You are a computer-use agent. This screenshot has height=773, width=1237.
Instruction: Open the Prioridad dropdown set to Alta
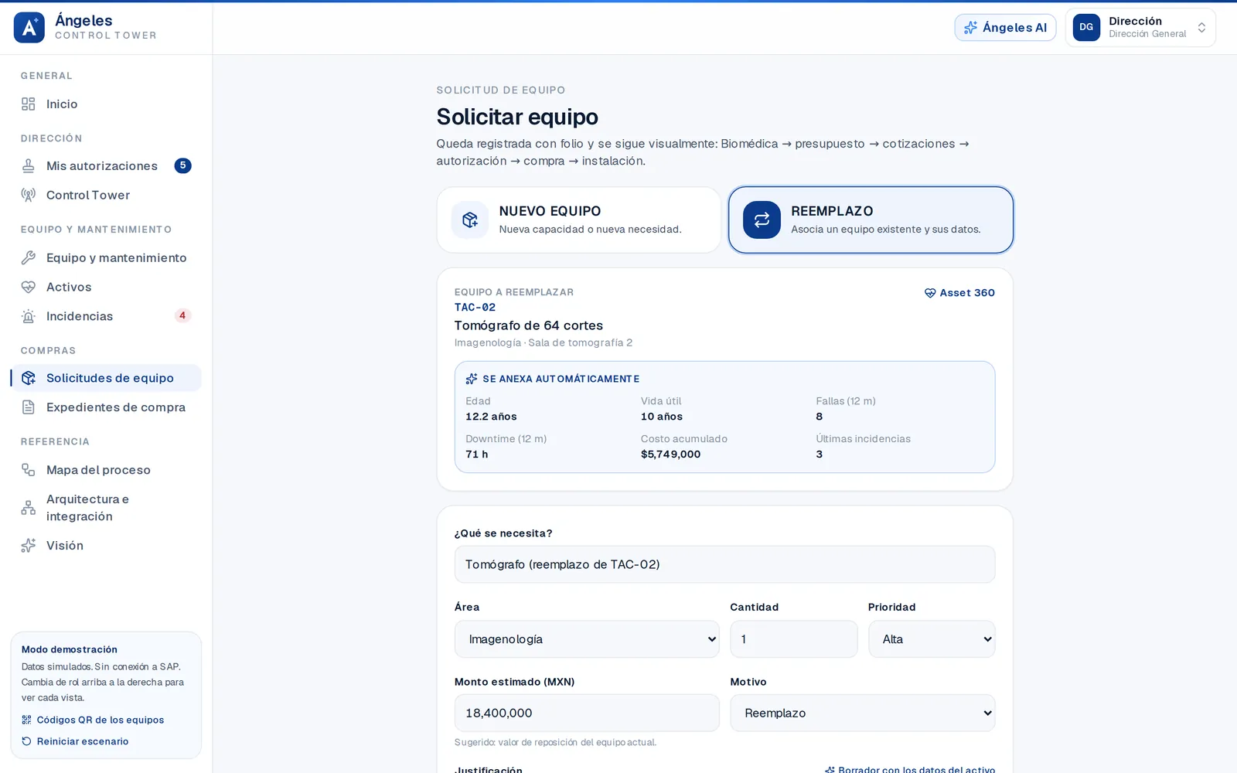(x=932, y=639)
